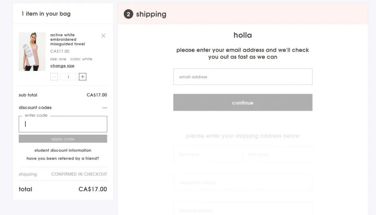
Task: Click the faded last name field
Action: pos(278,154)
